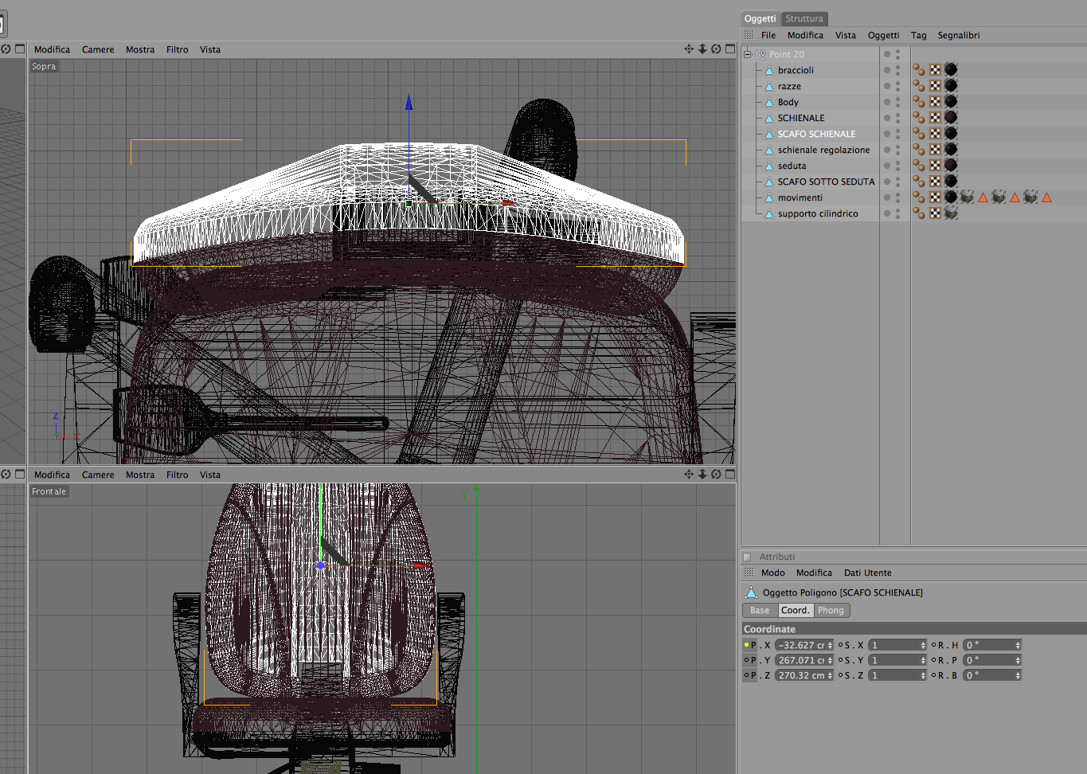Click the P.Y coordinate stepper arrows
The image size is (1087, 774).
(x=830, y=660)
